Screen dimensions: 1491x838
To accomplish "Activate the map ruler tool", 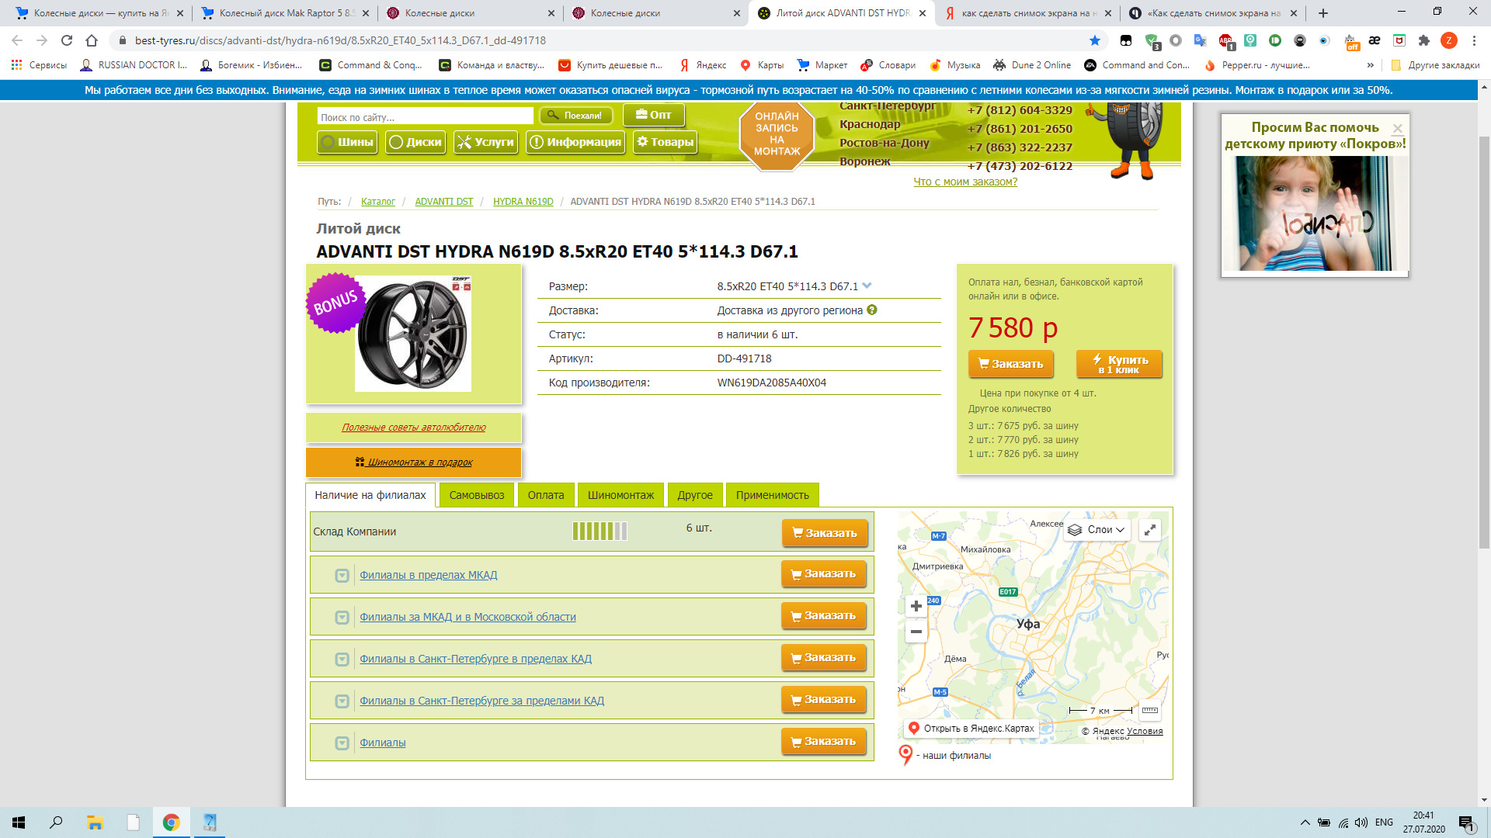I will pyautogui.click(x=1150, y=710).
